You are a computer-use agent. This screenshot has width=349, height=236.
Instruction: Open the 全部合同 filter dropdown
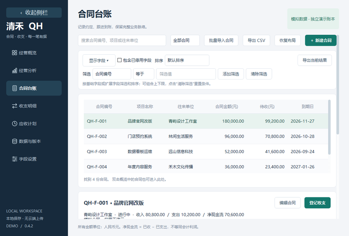[x=185, y=40]
